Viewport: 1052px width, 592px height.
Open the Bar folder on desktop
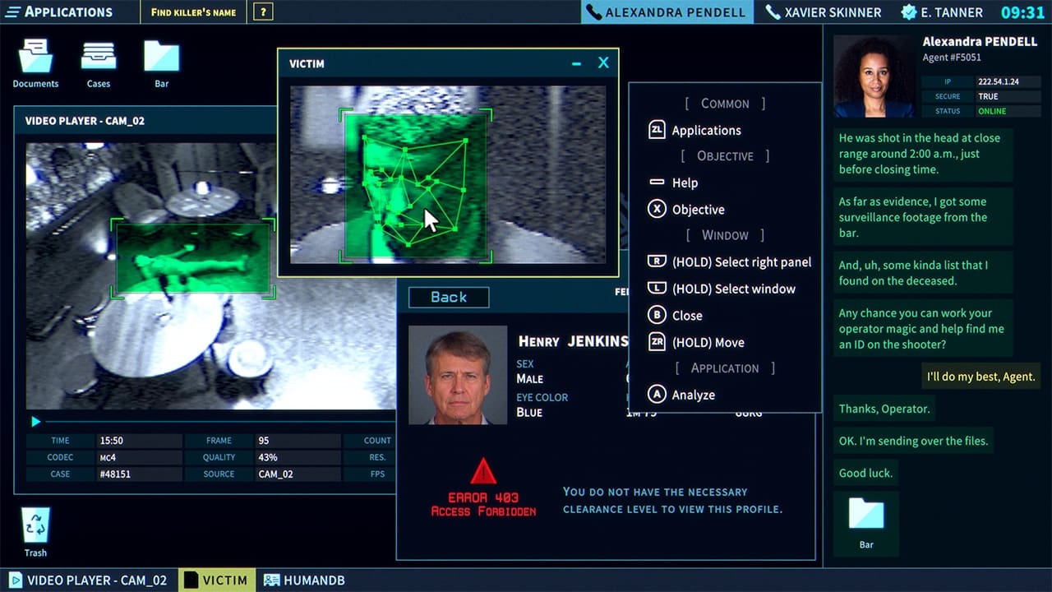click(161, 59)
